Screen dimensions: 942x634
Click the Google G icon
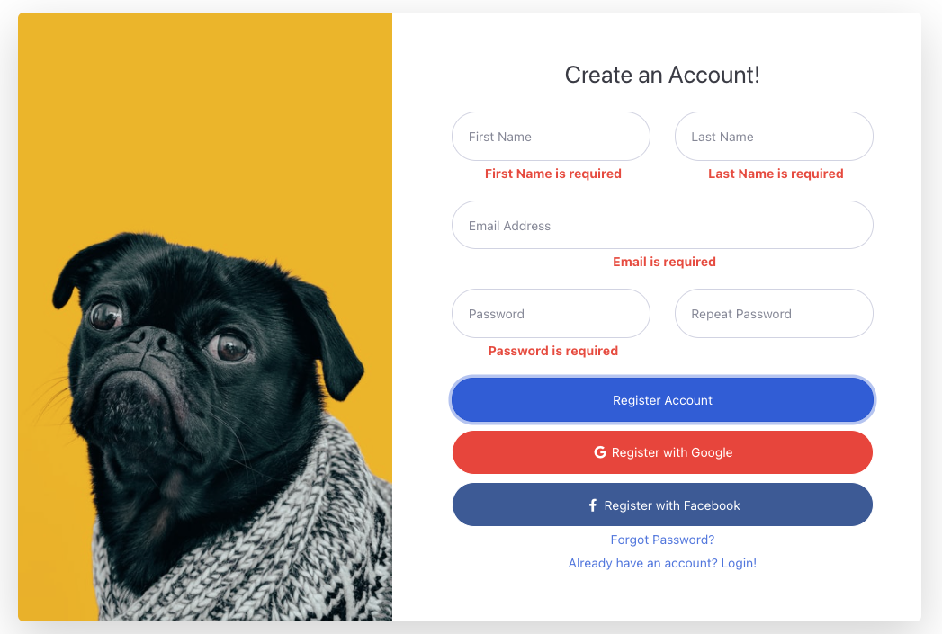pyautogui.click(x=599, y=452)
